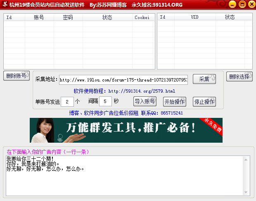Screen dimensions: 256x201
Task: Click Id column header in accounts table
Action: pyautogui.click(x=14, y=17)
